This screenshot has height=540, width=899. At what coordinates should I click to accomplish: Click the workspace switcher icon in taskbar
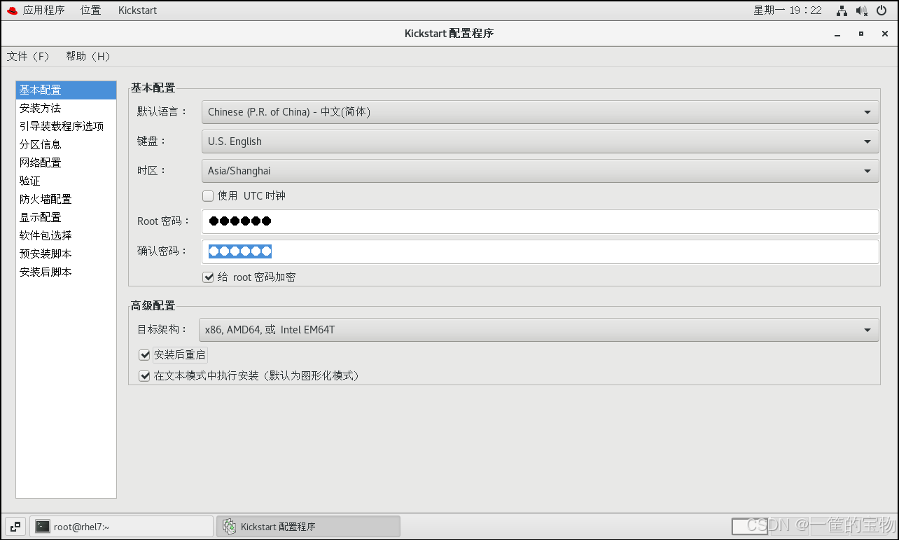pos(15,526)
